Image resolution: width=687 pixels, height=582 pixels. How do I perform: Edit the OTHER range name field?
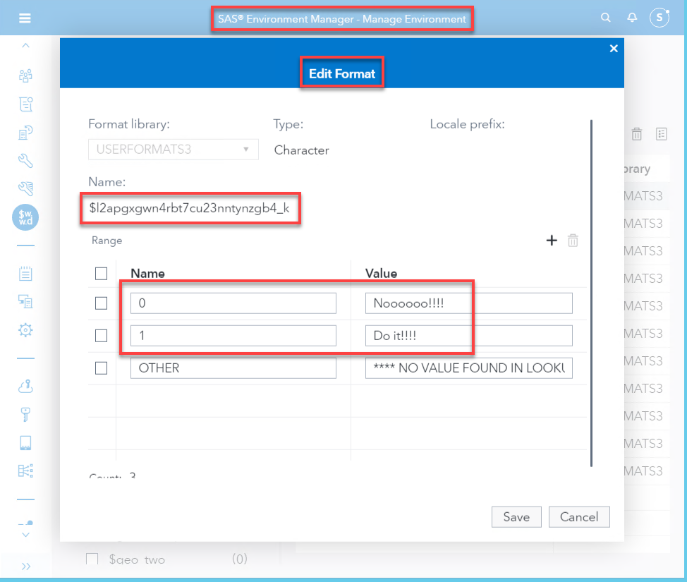click(233, 368)
